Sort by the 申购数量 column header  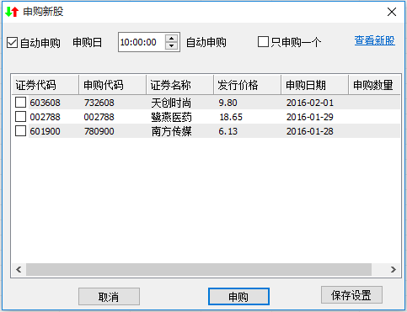(374, 85)
